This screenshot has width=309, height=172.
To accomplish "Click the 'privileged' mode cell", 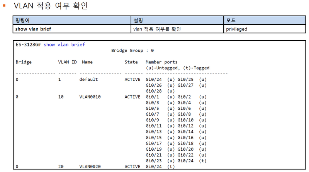I will [265, 29].
